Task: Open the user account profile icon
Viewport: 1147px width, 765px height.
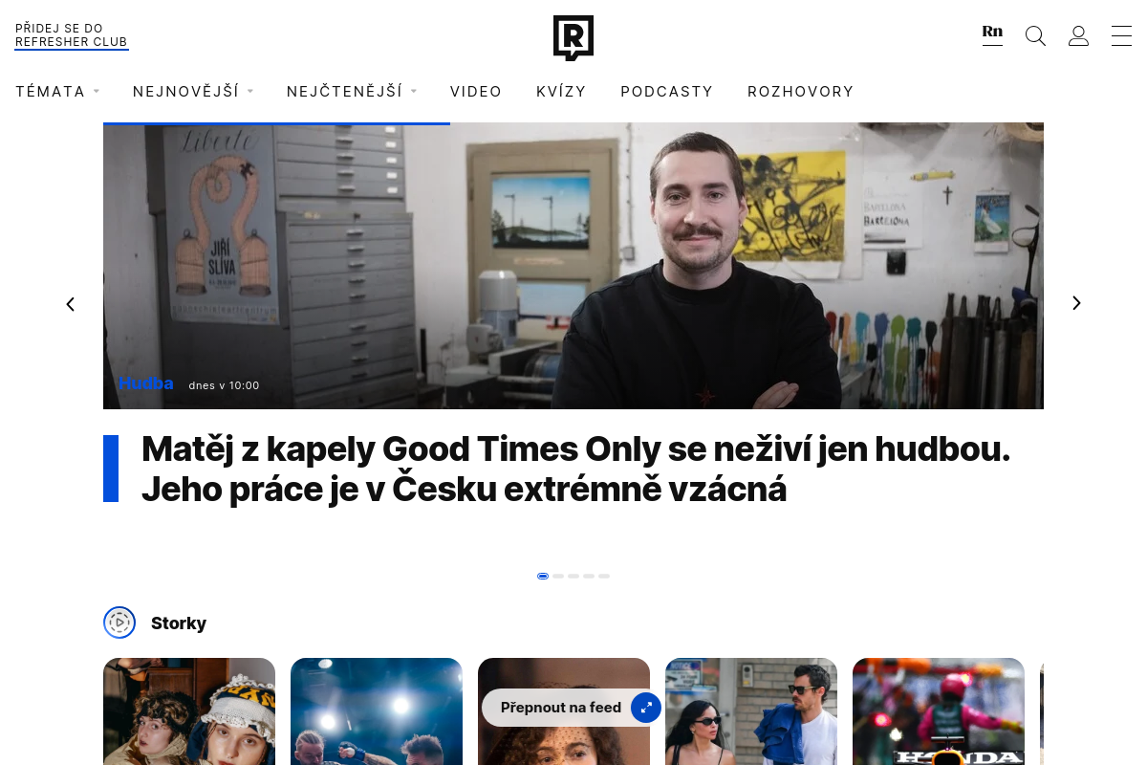Action: coord(1078,36)
